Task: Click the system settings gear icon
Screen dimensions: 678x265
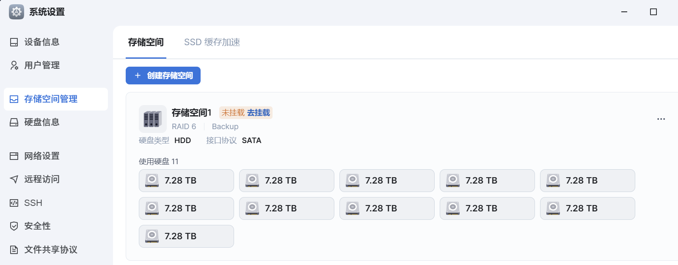Action: click(x=17, y=12)
